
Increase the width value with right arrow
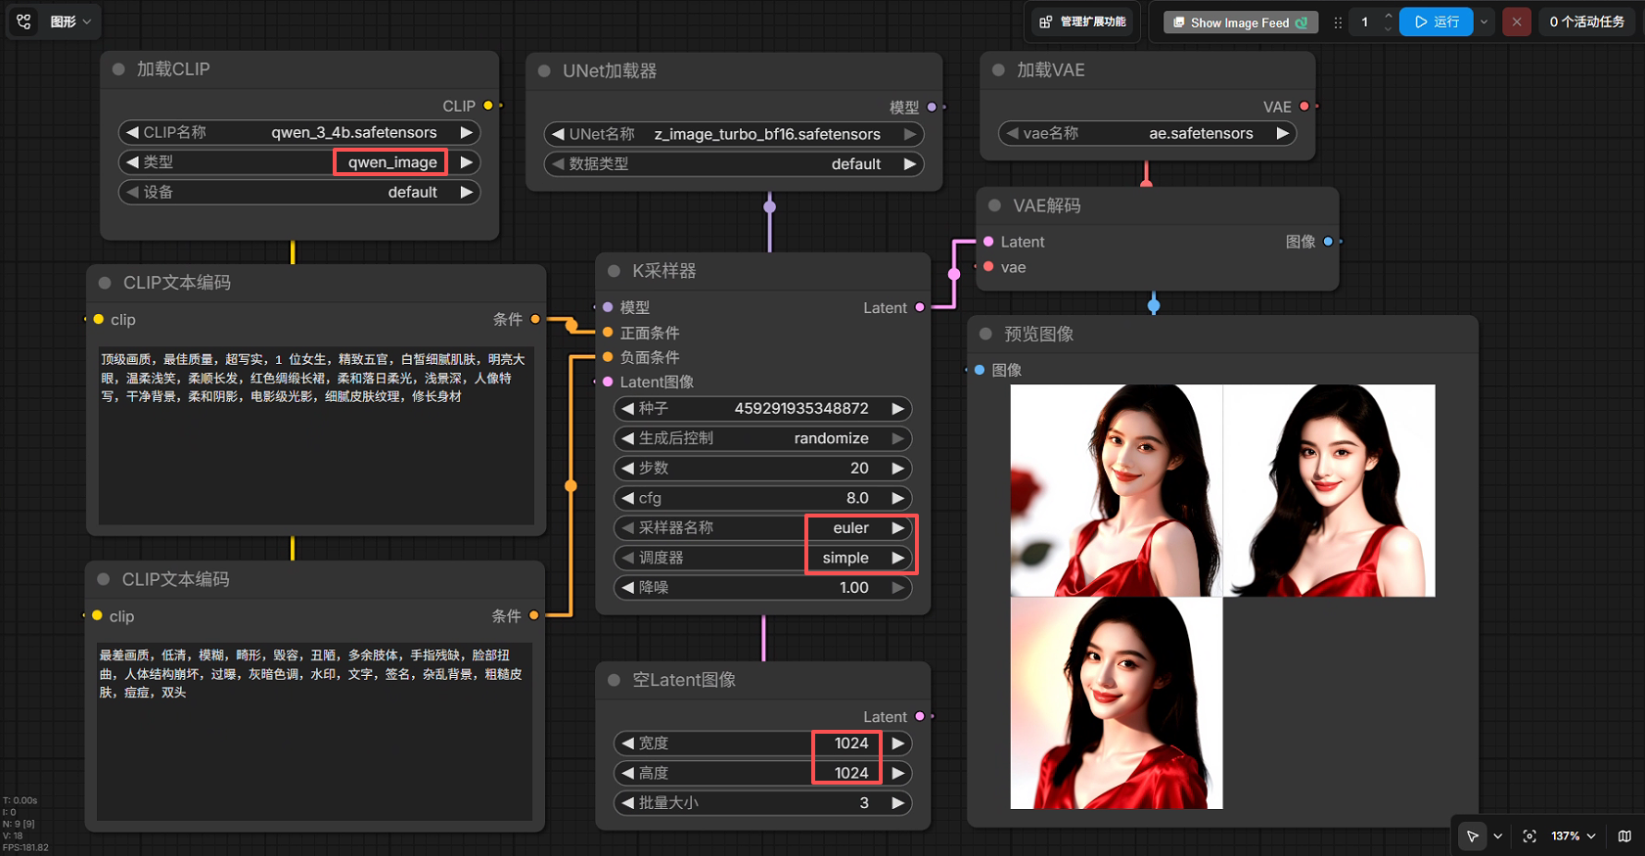tap(897, 743)
